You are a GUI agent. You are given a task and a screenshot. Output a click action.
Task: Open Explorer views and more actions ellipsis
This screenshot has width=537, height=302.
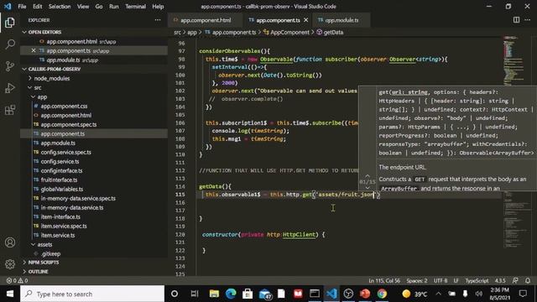point(158,20)
